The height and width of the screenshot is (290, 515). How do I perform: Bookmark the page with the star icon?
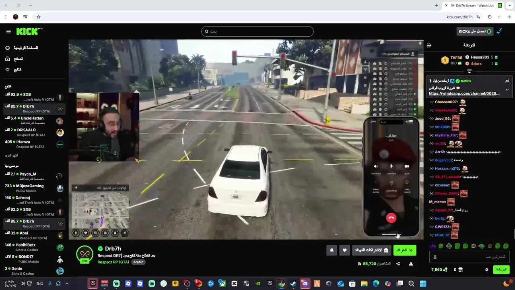pyautogui.click(x=39, y=17)
